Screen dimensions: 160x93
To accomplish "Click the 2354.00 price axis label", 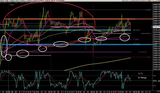I will (156, 58).
